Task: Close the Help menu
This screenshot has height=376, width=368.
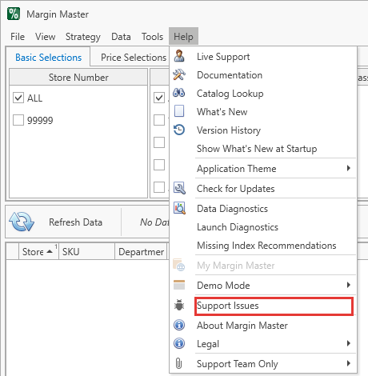Action: [183, 36]
